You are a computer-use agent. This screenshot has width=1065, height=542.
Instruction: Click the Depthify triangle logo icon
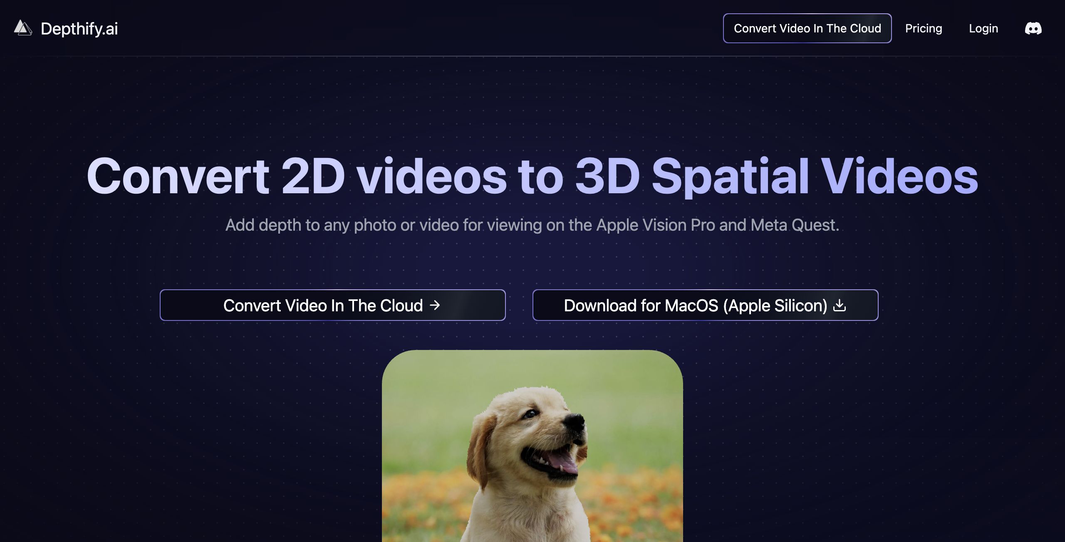[23, 28]
